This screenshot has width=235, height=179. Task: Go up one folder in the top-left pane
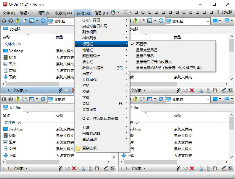18,21
